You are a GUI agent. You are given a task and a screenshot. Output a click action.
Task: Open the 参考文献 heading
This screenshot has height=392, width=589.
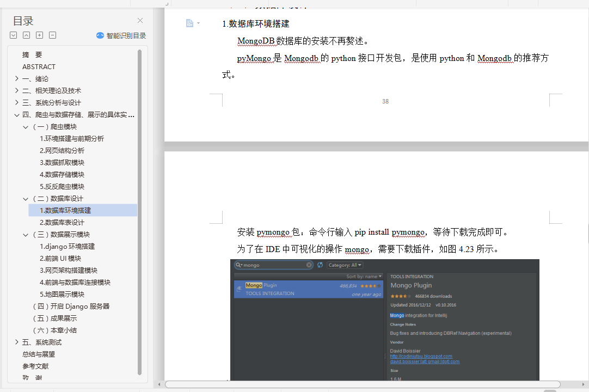pos(35,366)
